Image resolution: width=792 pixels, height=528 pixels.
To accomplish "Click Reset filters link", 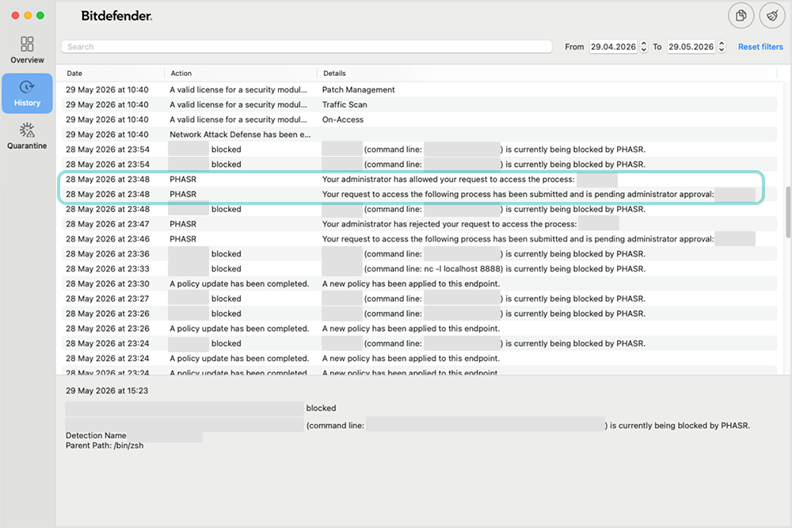I will coord(760,47).
